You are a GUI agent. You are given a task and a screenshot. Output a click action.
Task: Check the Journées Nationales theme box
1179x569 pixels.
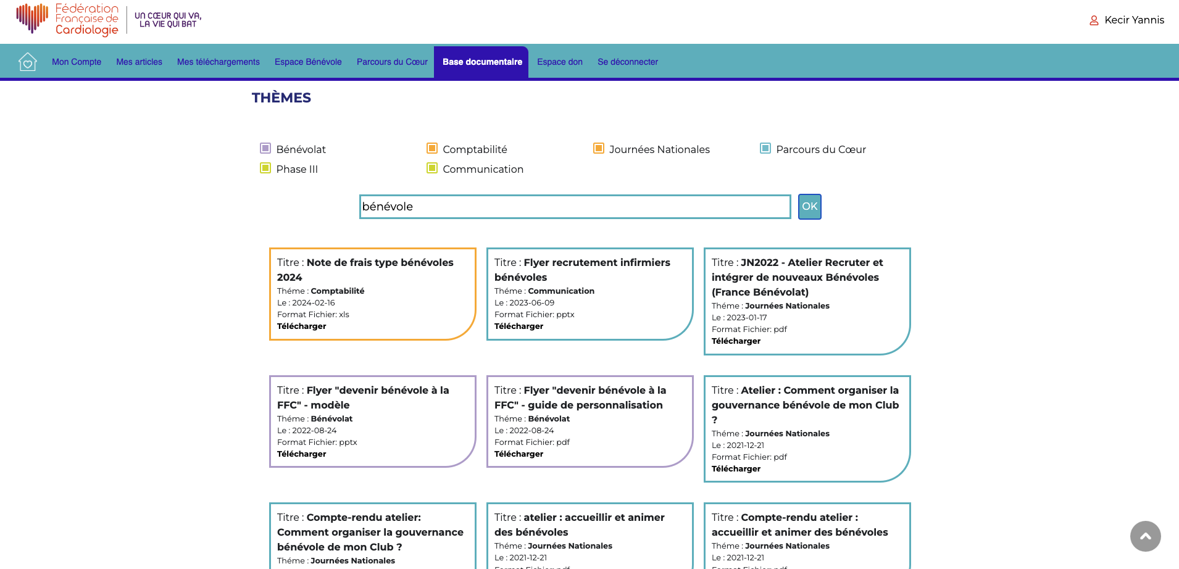coord(598,149)
